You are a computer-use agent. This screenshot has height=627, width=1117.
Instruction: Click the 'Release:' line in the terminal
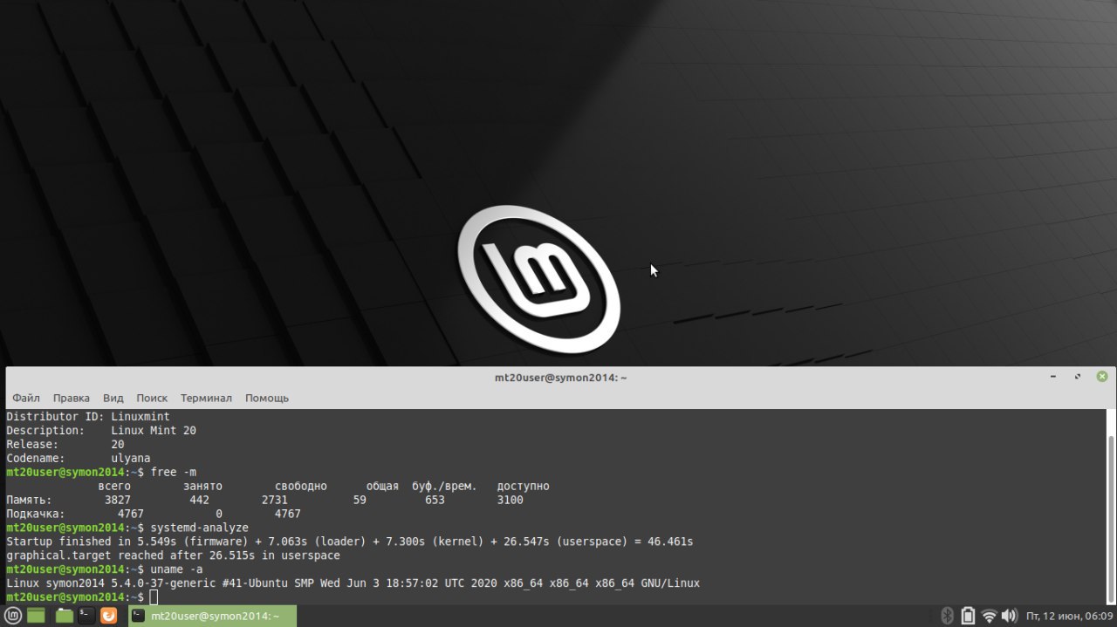coord(65,444)
